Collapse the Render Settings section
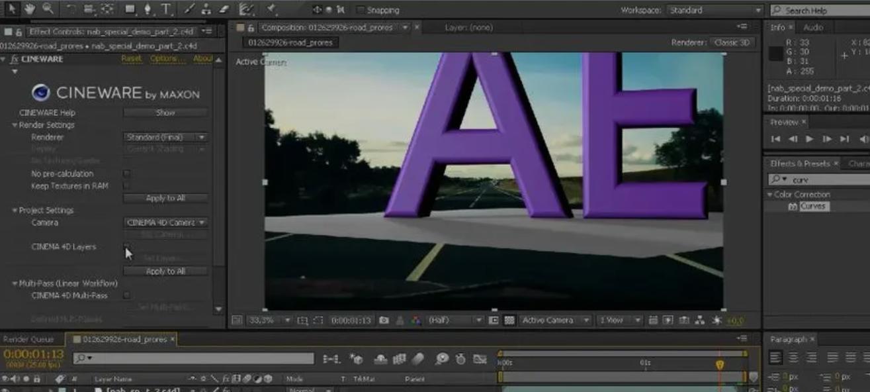Viewport: 870px width, 392px height. (15, 125)
